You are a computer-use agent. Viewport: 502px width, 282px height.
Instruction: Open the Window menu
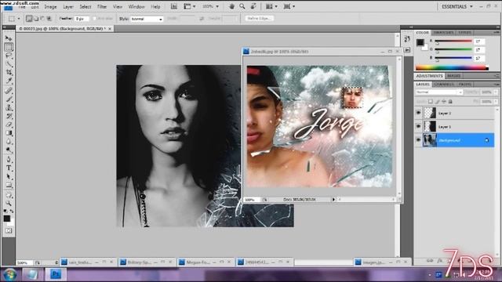136,7
